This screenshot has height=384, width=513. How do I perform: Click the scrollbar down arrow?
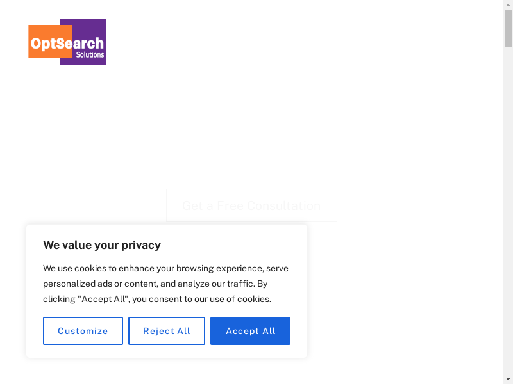[x=508, y=379]
